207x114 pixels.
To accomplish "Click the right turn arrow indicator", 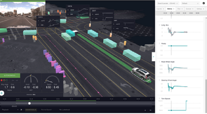I will tap(17, 80).
